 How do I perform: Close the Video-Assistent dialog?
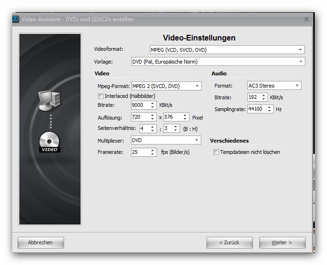(306, 19)
